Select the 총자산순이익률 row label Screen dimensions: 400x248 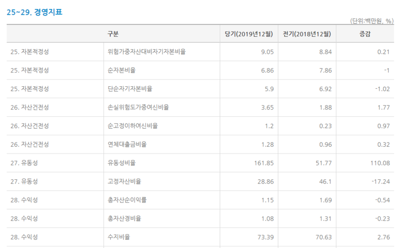point(127,200)
